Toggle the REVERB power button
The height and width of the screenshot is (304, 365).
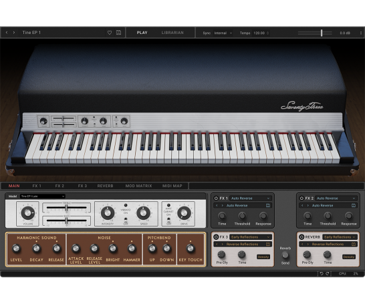pyautogui.click(x=301, y=237)
